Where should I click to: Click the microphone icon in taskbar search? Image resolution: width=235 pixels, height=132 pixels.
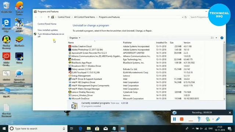pos(64,129)
